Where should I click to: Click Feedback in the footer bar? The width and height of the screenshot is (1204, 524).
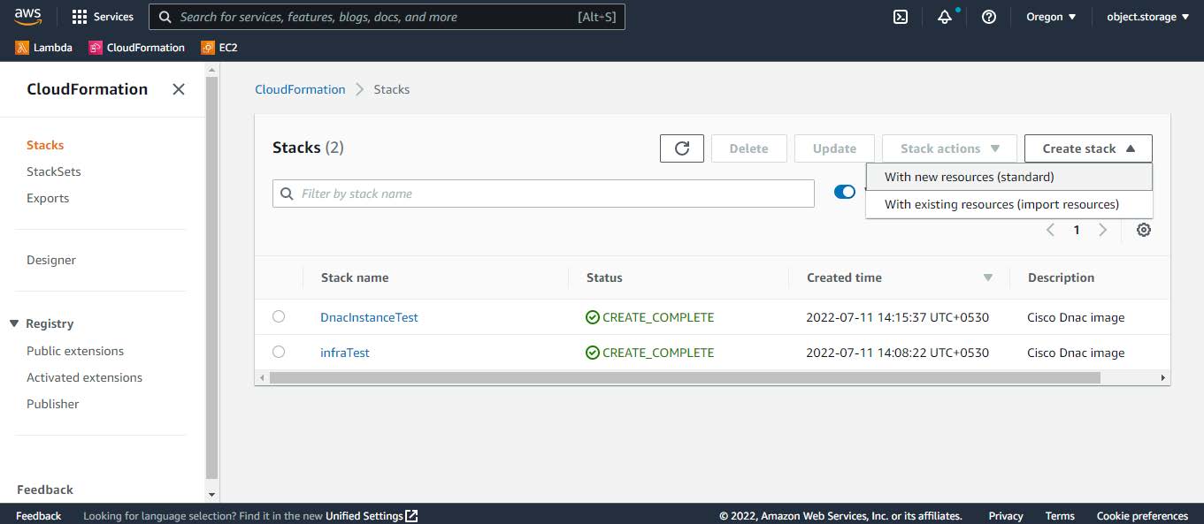coord(39,516)
